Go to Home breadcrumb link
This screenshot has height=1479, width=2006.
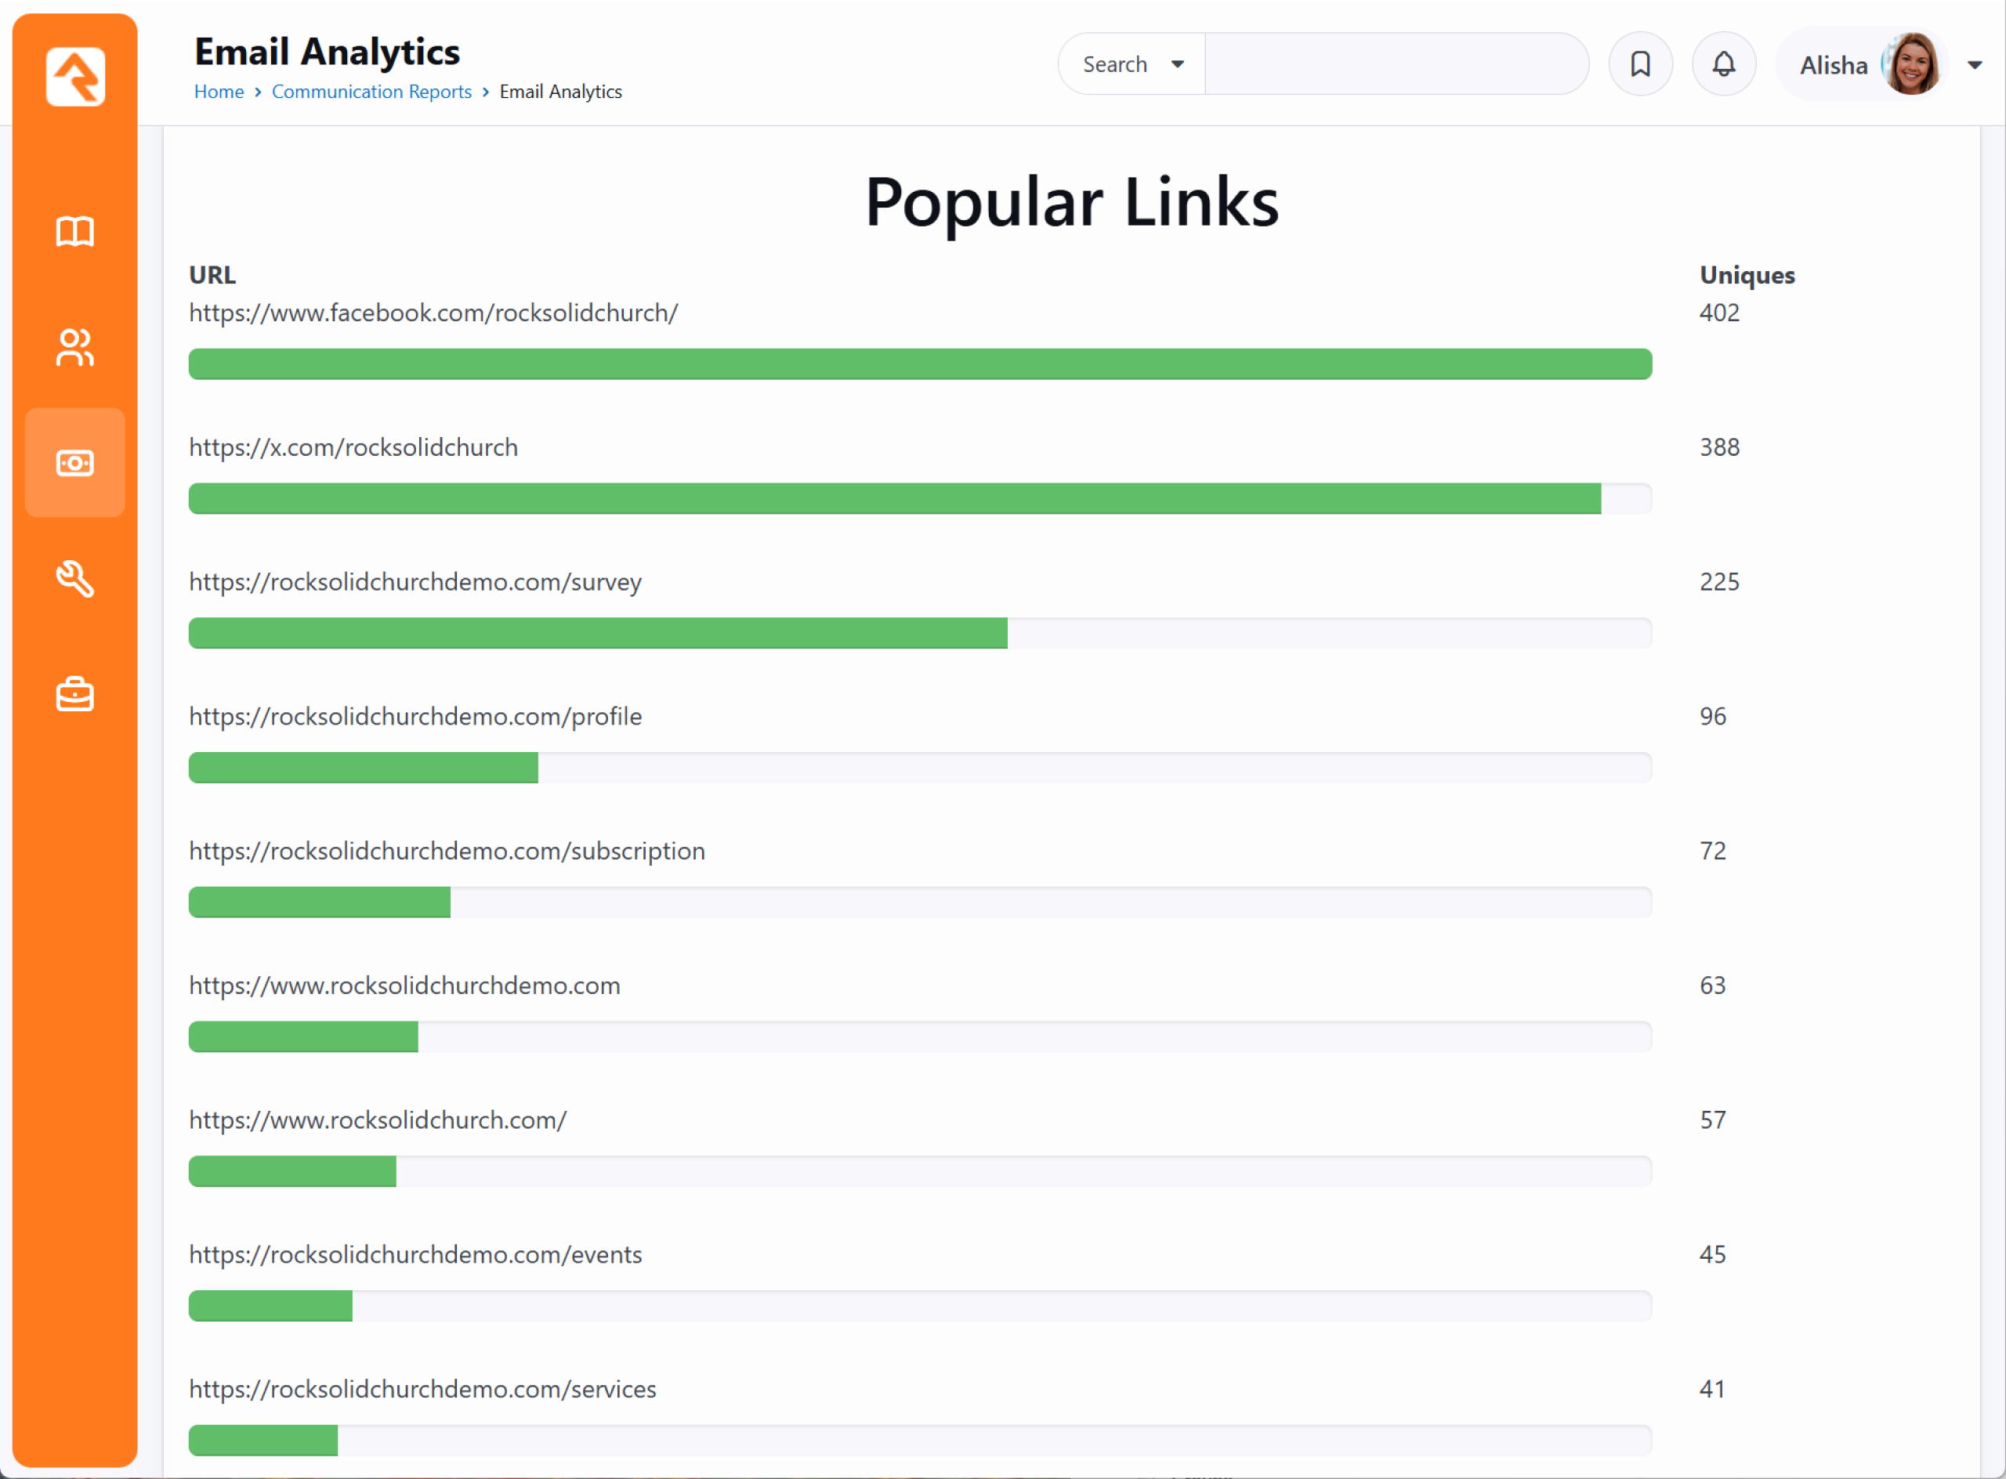click(x=219, y=92)
